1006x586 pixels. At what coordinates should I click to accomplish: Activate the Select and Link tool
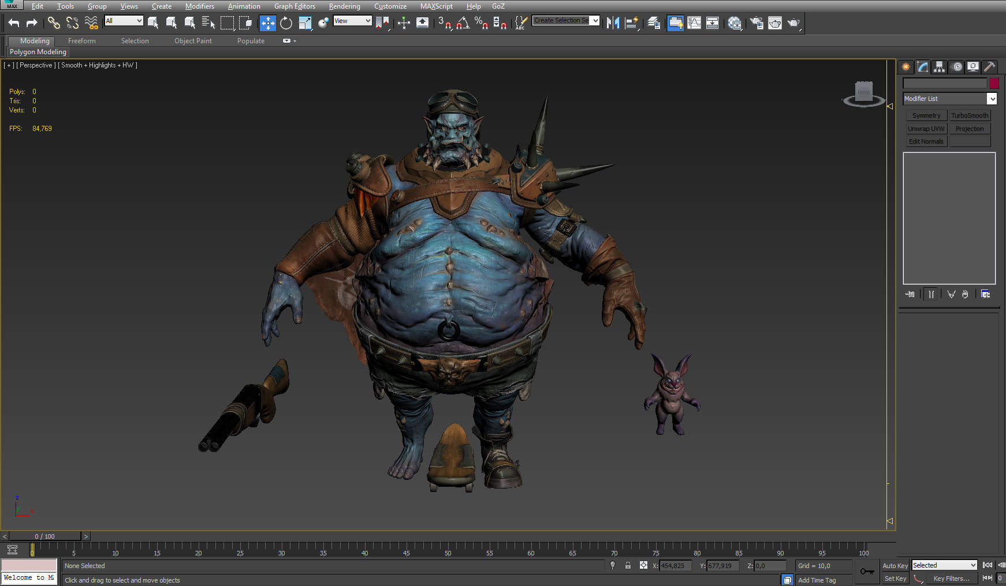point(54,22)
